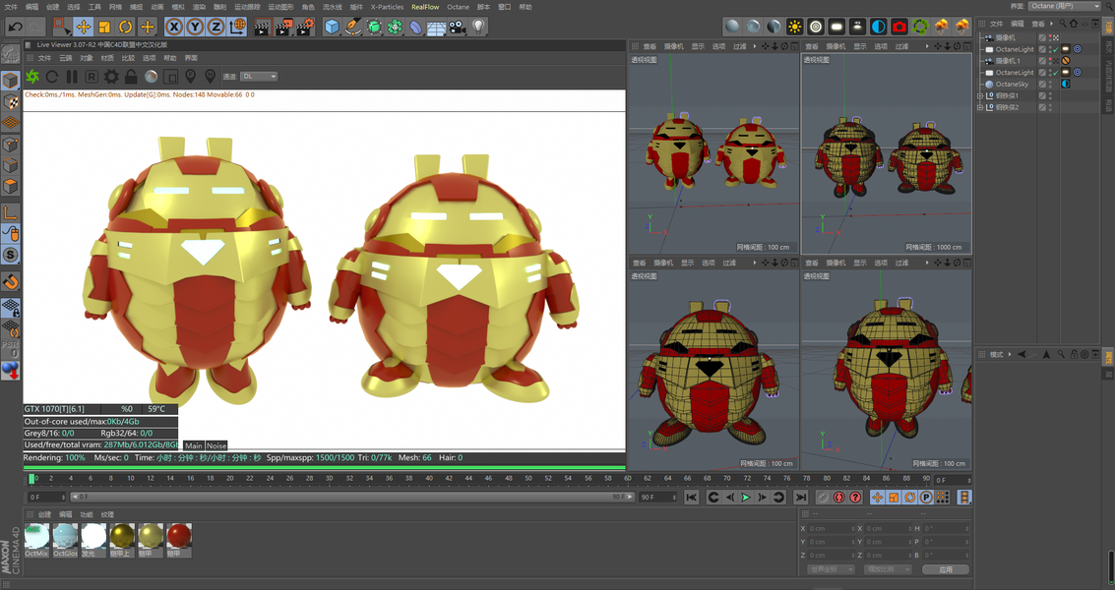Image resolution: width=1115 pixels, height=590 pixels.
Task: Select the 发光 white emission material thumbnail
Action: click(x=93, y=540)
